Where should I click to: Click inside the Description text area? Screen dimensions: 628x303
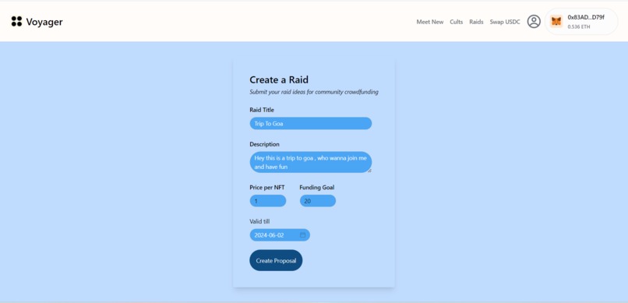[311, 162]
